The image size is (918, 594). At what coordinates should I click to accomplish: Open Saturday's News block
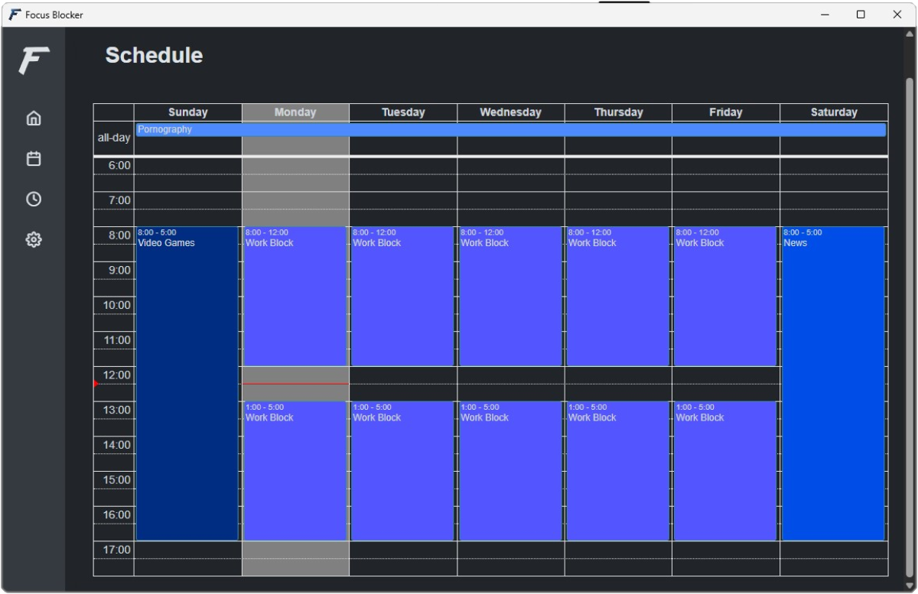pyautogui.click(x=833, y=382)
